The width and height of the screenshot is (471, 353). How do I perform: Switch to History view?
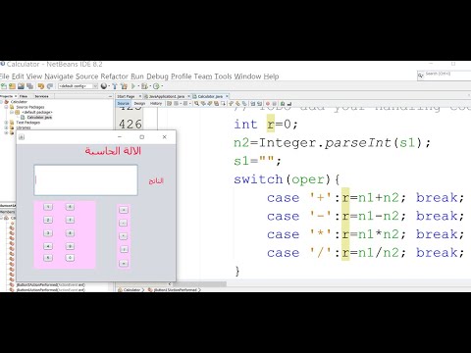click(x=156, y=103)
